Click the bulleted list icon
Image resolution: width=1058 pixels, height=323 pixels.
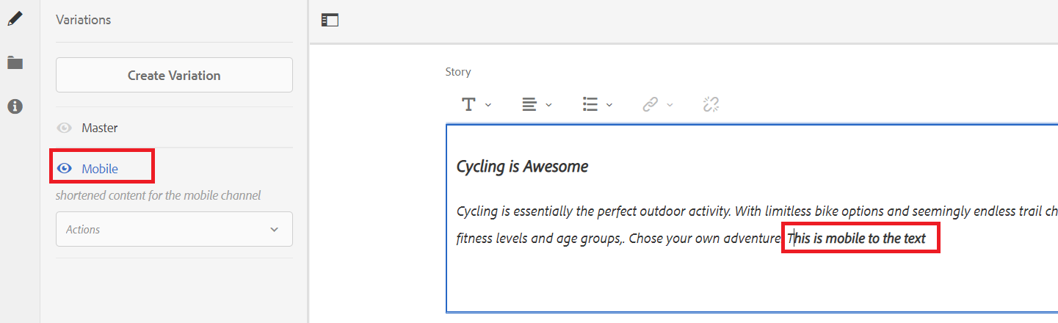[590, 104]
